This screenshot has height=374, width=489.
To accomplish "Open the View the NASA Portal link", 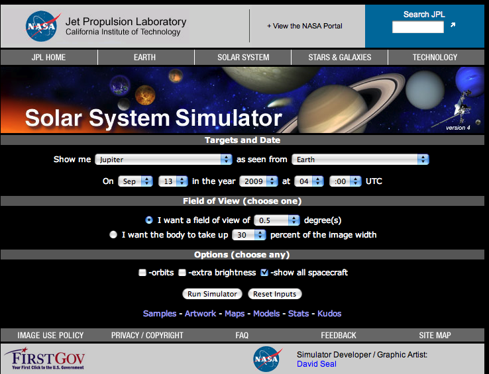I will tap(305, 26).
